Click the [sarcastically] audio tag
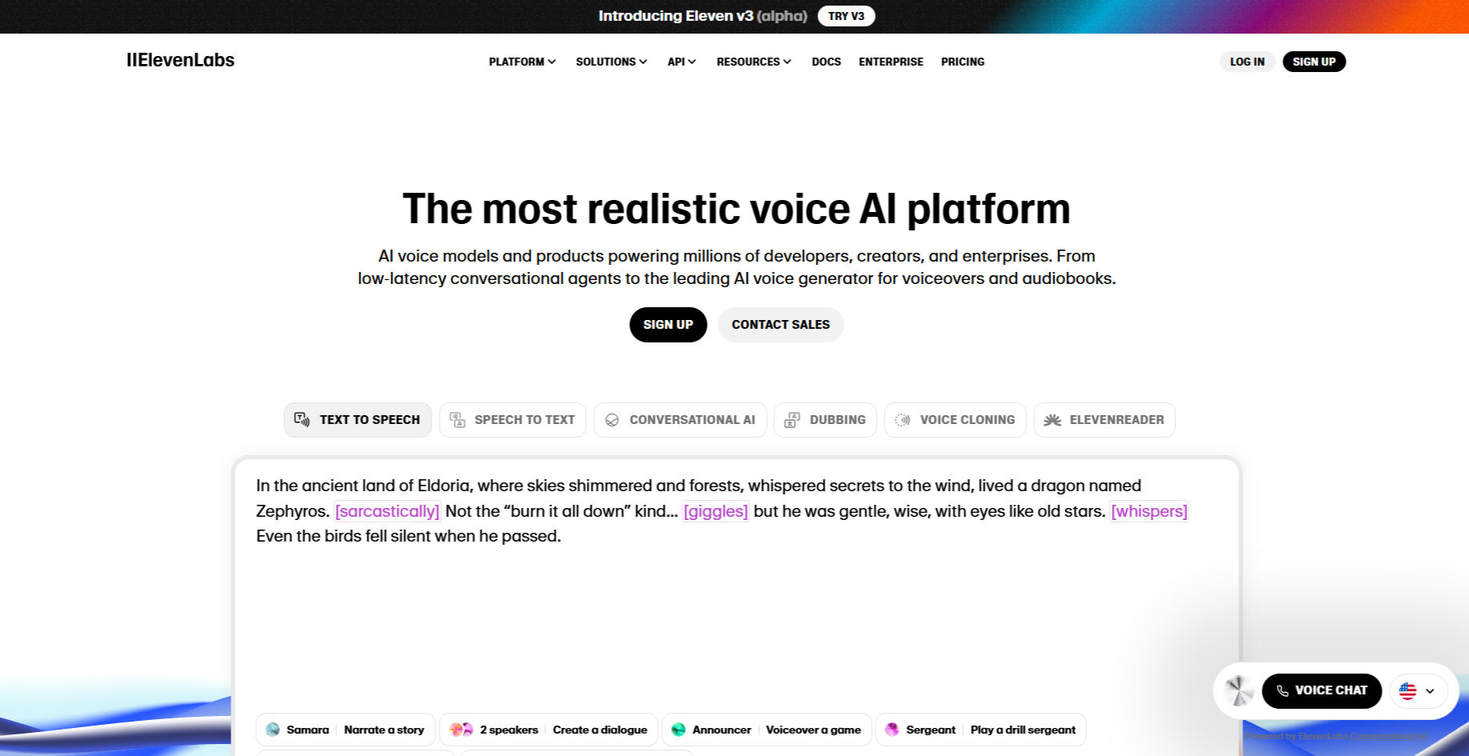1469x756 pixels. [387, 511]
